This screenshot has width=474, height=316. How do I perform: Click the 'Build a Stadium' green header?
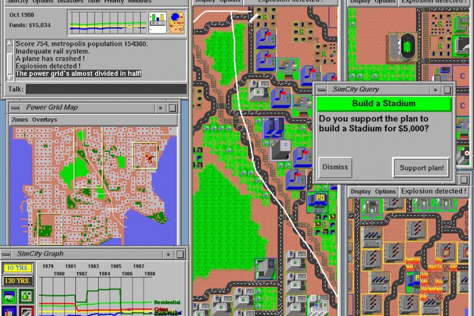tap(384, 104)
